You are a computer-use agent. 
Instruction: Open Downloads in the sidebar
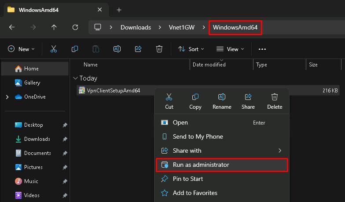(37, 139)
